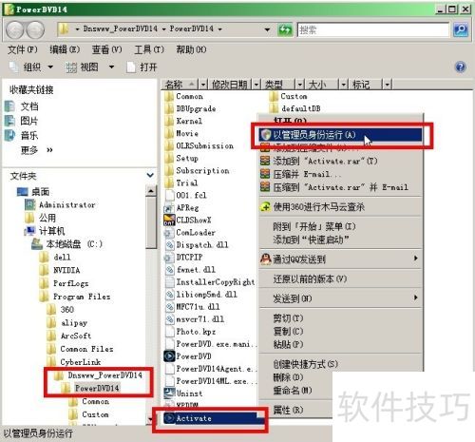Image resolution: width=475 pixels, height=442 pixels.
Task: Open the 类型 column filter dropdown
Action: click(299, 85)
